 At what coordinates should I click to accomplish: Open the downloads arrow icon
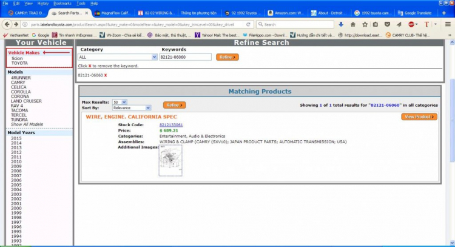click(341, 24)
